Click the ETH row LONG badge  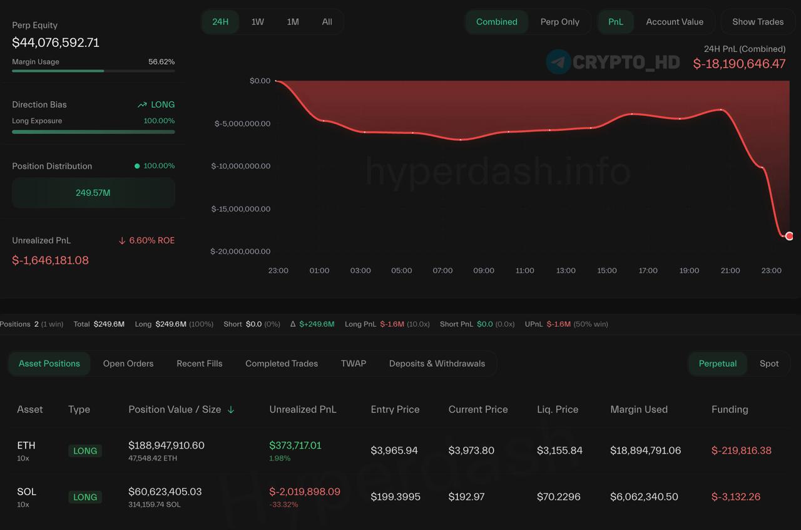pos(85,451)
